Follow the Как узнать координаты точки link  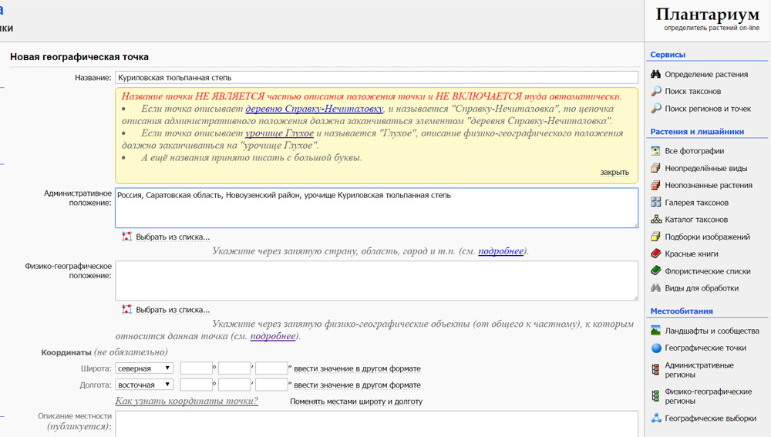187,402
